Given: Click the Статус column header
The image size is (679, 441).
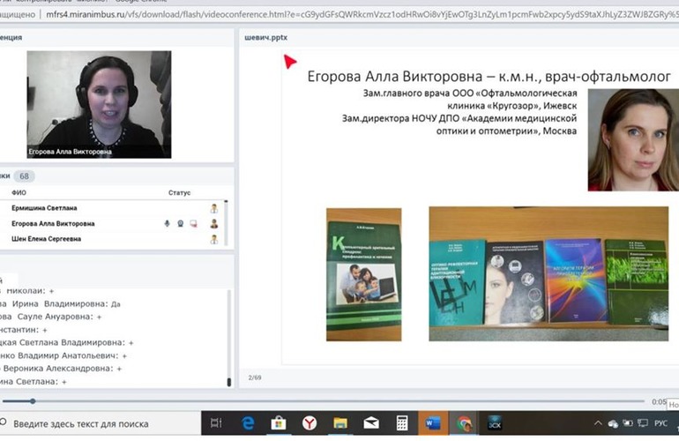Looking at the screenshot, I should 179,192.
